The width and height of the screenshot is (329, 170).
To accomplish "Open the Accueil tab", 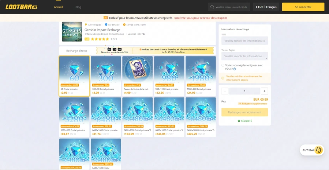I will coord(58,7).
